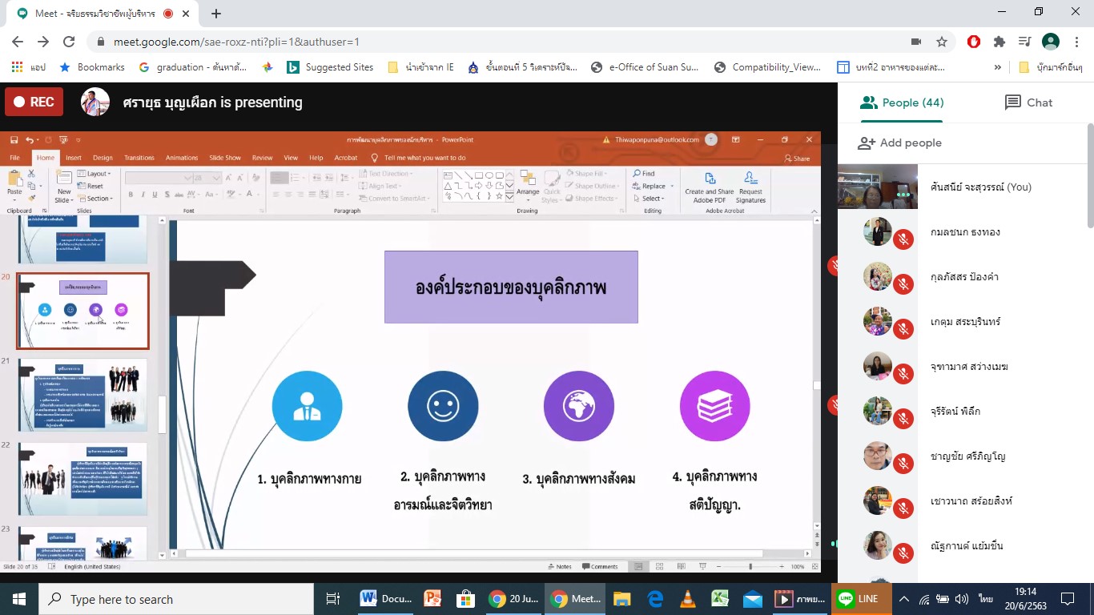Open the File tab in PowerPoint
Viewport: 1094px width, 615px height.
(14, 158)
